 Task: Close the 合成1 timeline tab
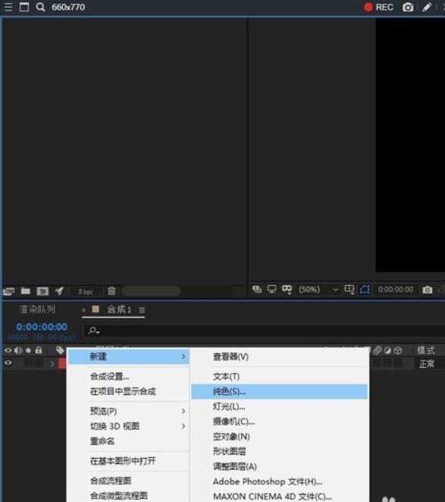point(83,310)
